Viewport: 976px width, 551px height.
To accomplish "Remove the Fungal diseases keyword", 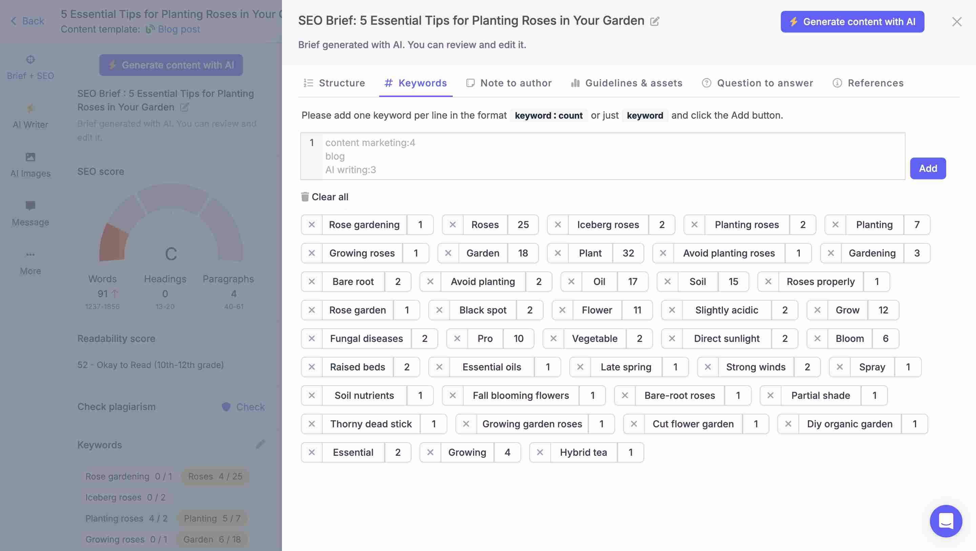I will (311, 339).
